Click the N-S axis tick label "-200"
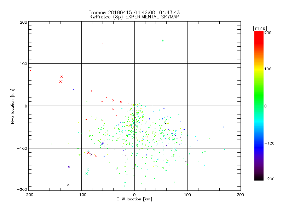Screen dimensions: 283x212 pos(22,189)
